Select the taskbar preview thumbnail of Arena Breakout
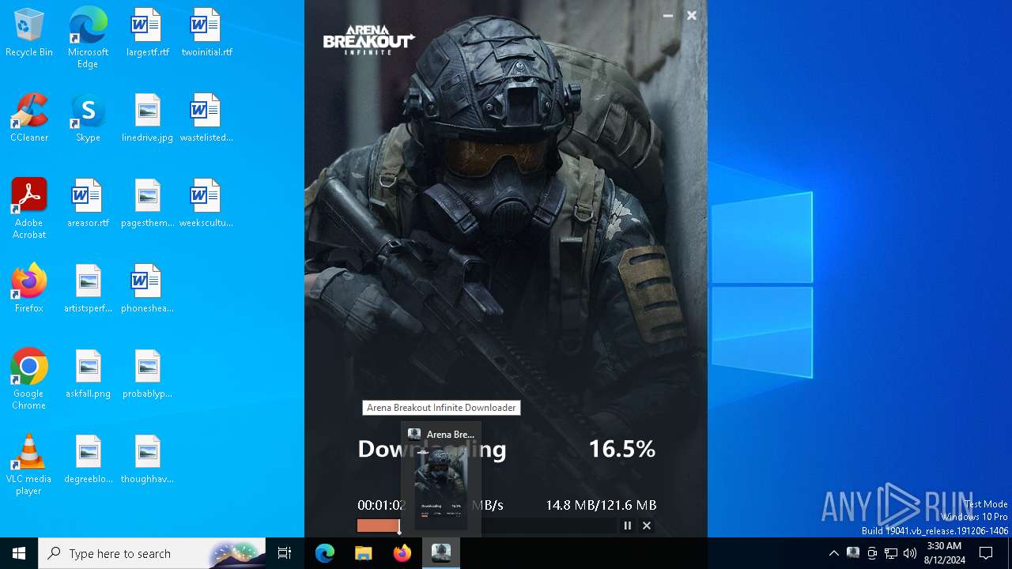 point(441,478)
